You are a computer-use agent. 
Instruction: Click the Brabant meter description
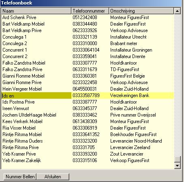click(124, 43)
